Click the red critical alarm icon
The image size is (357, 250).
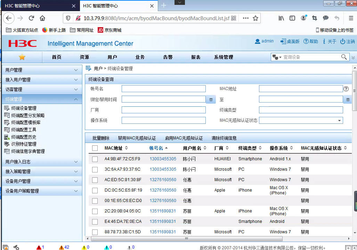[39, 247]
